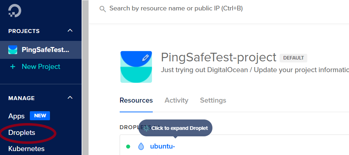The height and width of the screenshot is (155, 349).
Task: Collapse the PROJECTS section chevron
Action: point(70,30)
